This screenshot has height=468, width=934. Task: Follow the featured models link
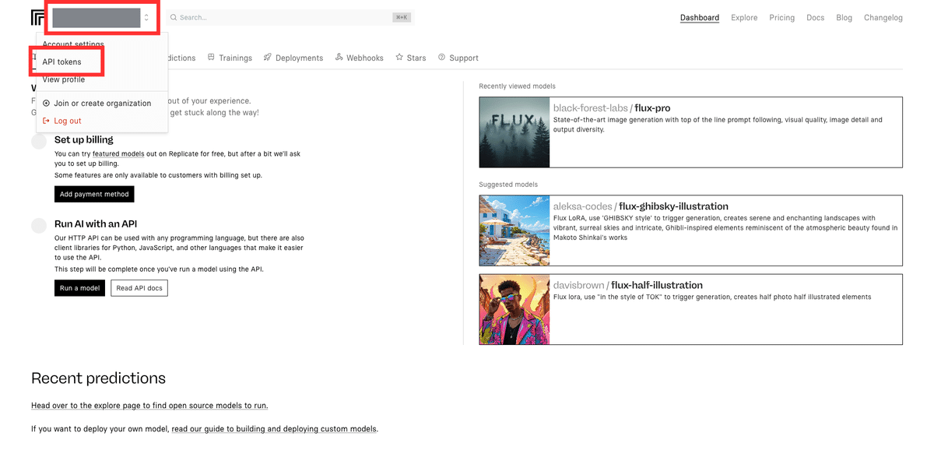(x=118, y=154)
